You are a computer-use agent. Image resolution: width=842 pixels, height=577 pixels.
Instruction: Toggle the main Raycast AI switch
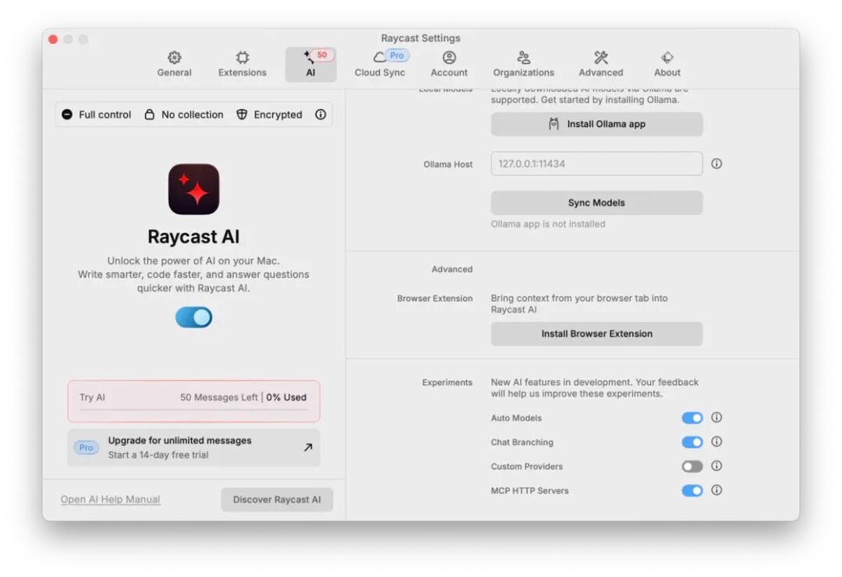194,317
